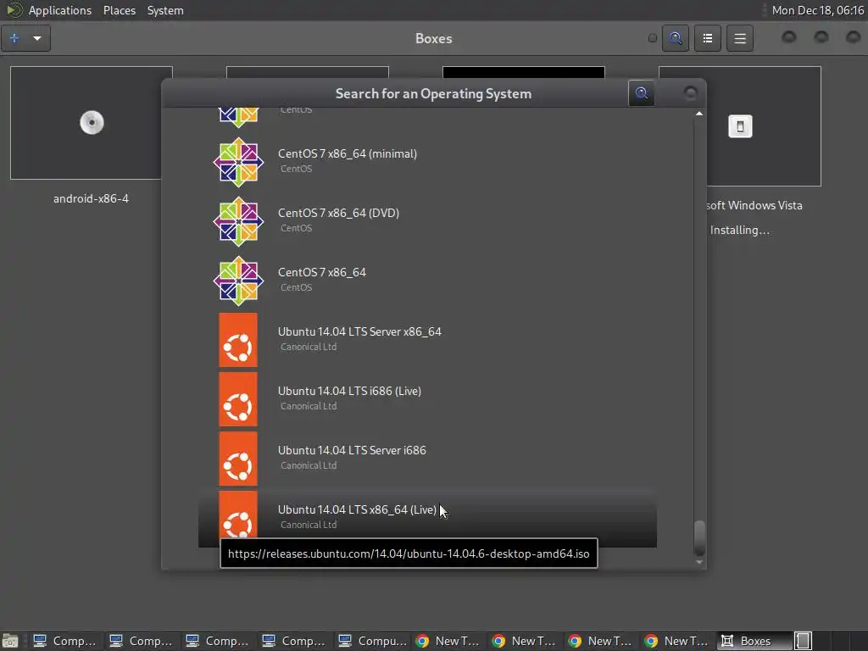Select CentOS 7 x86_64 (DVD) entry
The height and width of the screenshot is (651, 868).
click(427, 221)
